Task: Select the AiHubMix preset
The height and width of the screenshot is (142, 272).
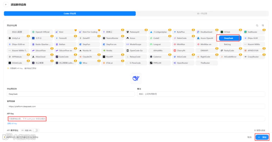Action: [x=160, y=51]
